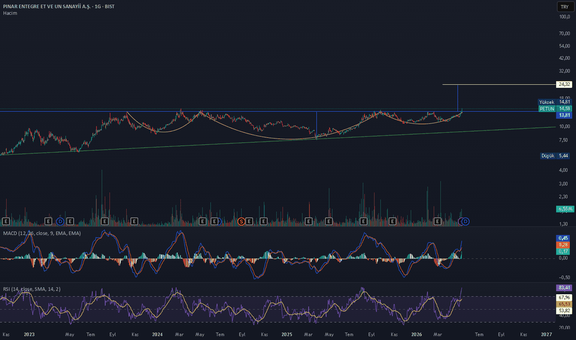The width and height of the screenshot is (576, 340).
Task: Click the earnings E marker of August 2025
Action: [x=363, y=221]
